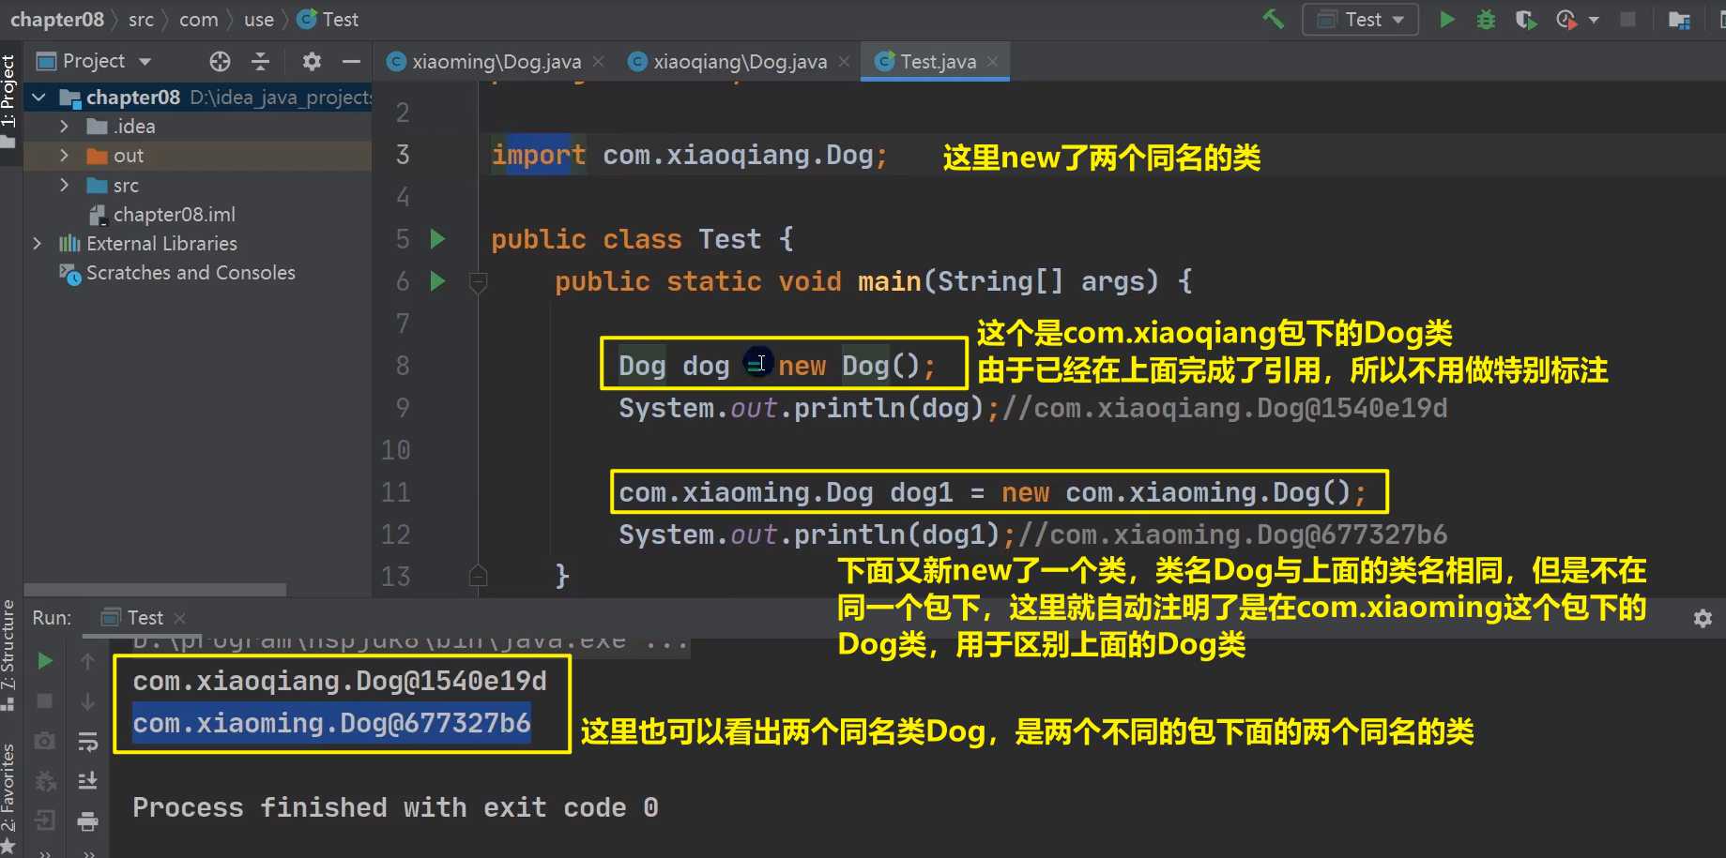Switch to xiaoqiang\Dog.java tab
The height and width of the screenshot is (858, 1726).
[728, 62]
